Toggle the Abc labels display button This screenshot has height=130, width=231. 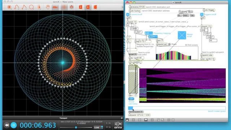55,7
